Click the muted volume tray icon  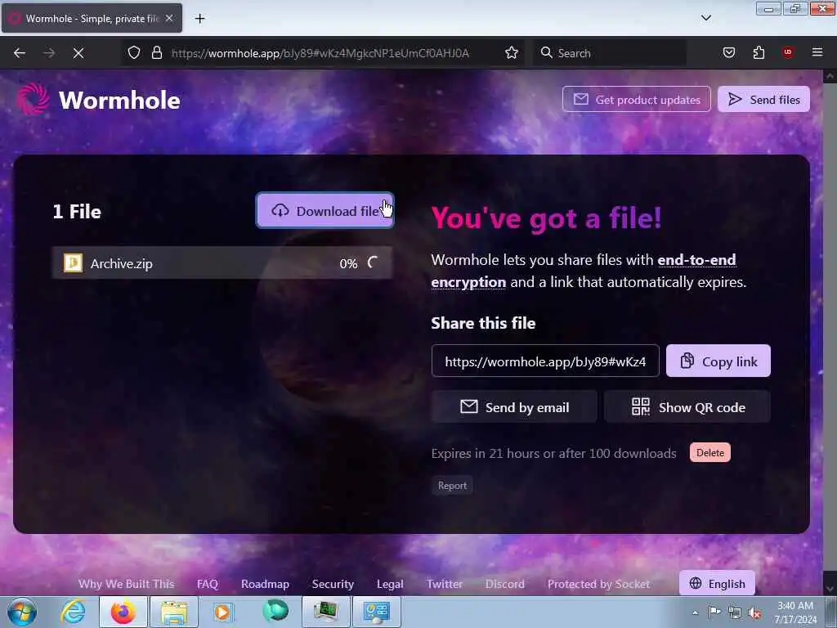(754, 612)
